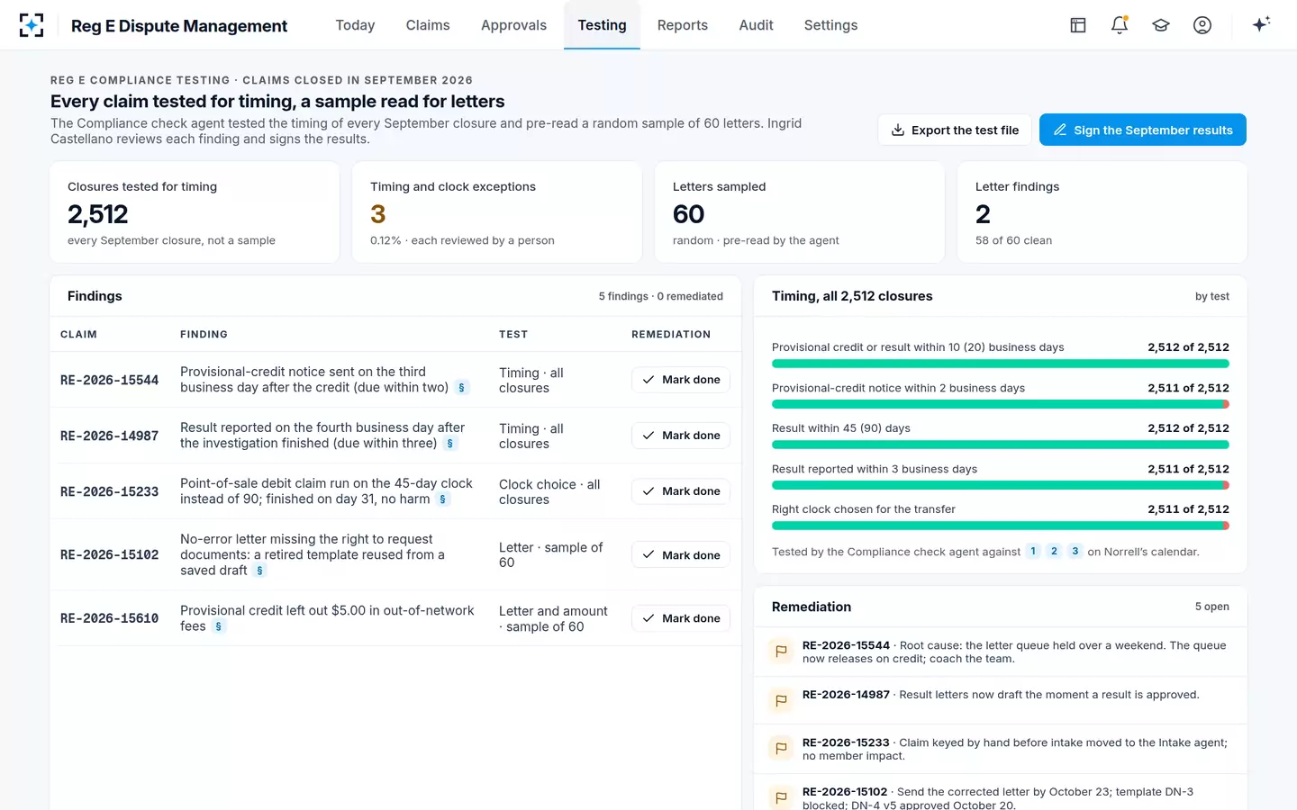
Task: Click the Right clock chosen progress bar
Action: pyautogui.click(x=1001, y=526)
